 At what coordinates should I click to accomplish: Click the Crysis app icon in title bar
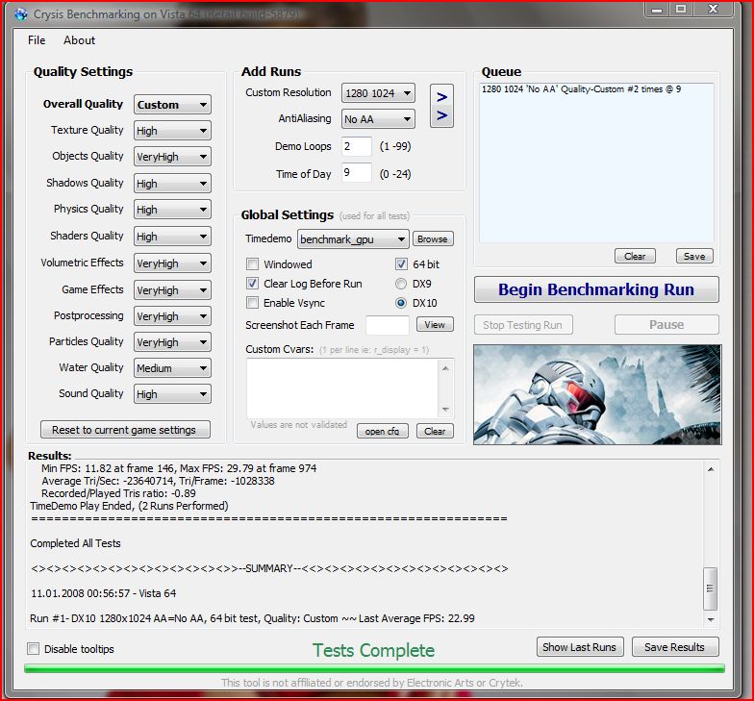point(21,13)
